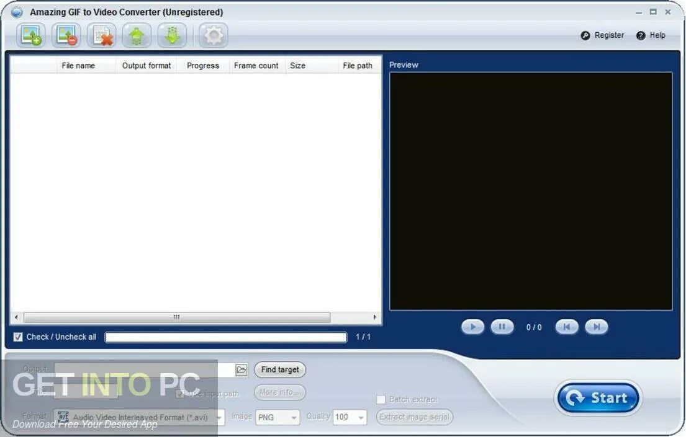The image size is (686, 437).
Task: Add a GIF file with the green plus icon
Action: 31,35
